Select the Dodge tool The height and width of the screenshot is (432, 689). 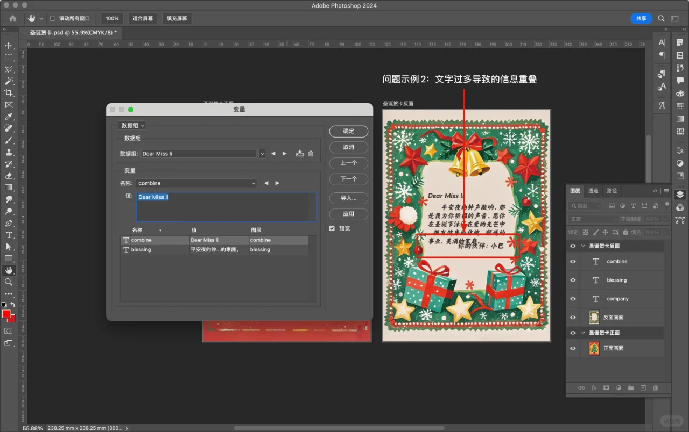tap(9, 211)
